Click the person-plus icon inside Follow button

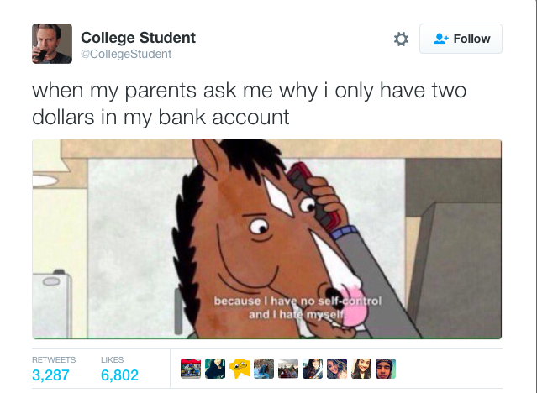coord(440,39)
